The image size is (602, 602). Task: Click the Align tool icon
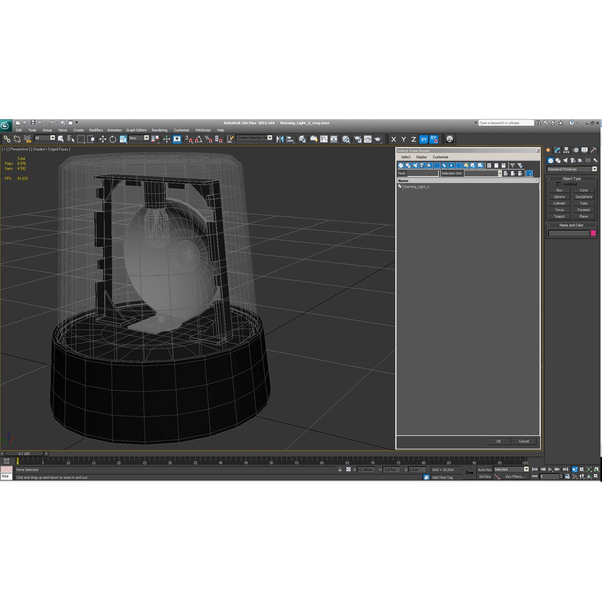click(290, 139)
